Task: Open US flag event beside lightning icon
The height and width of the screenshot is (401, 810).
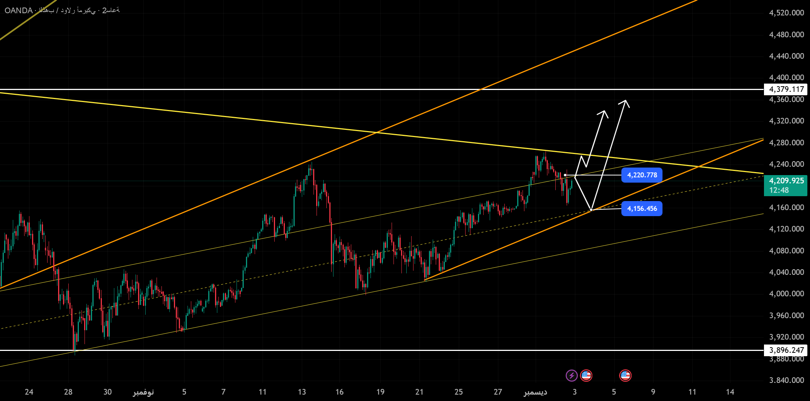Action: (x=586, y=375)
